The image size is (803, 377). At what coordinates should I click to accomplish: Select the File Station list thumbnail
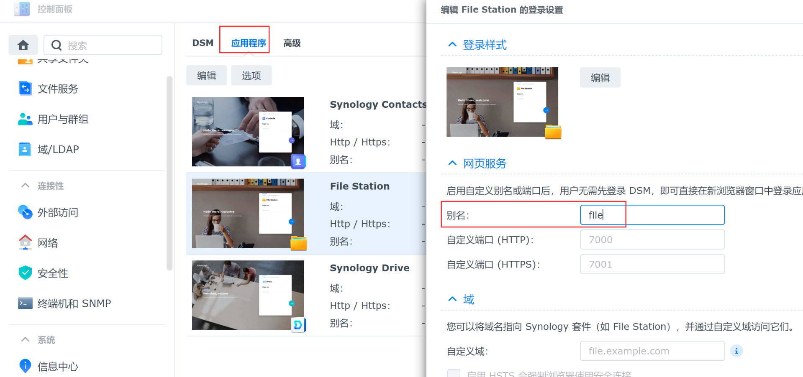(248, 214)
